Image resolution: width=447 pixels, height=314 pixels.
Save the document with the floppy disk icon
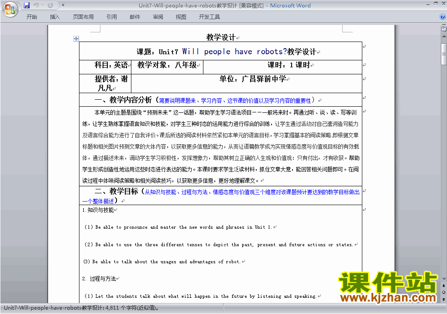27,5
